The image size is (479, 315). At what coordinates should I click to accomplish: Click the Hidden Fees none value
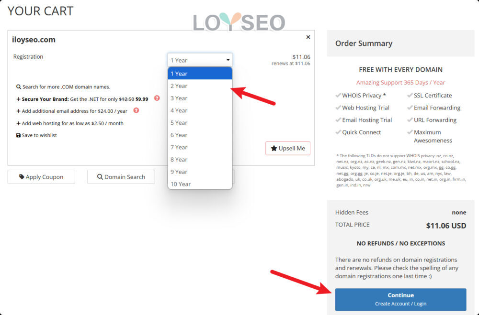[459, 213]
